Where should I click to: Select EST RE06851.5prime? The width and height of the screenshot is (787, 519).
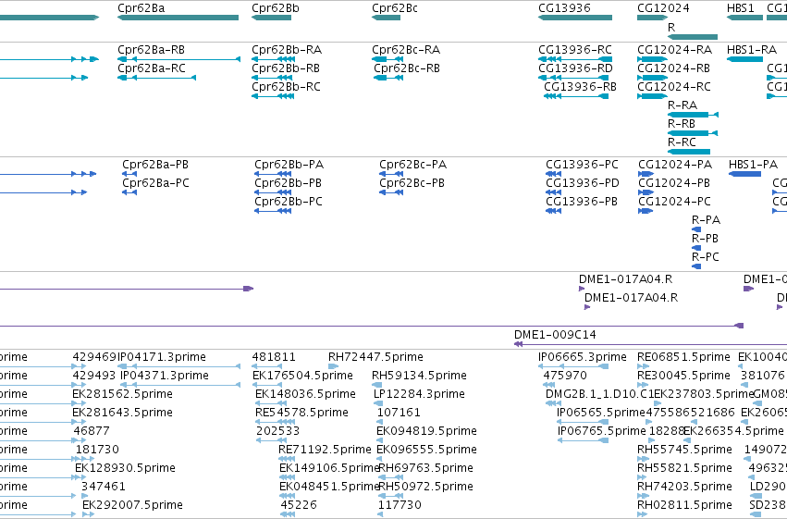pyautogui.click(x=643, y=367)
